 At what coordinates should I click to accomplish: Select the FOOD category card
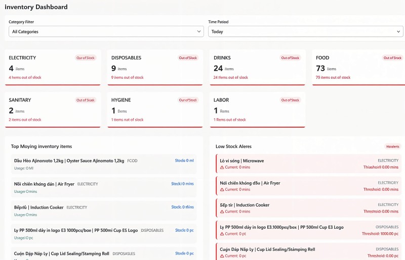358,67
